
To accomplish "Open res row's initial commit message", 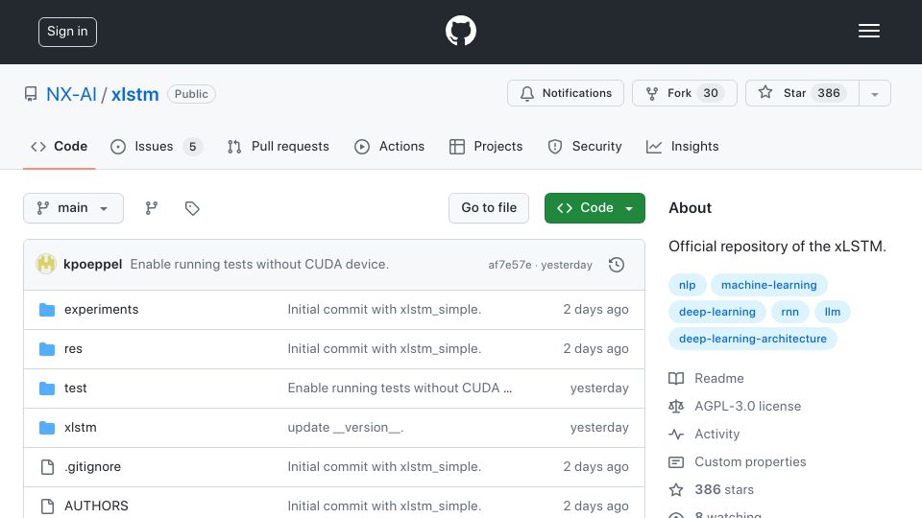I will (x=384, y=349).
